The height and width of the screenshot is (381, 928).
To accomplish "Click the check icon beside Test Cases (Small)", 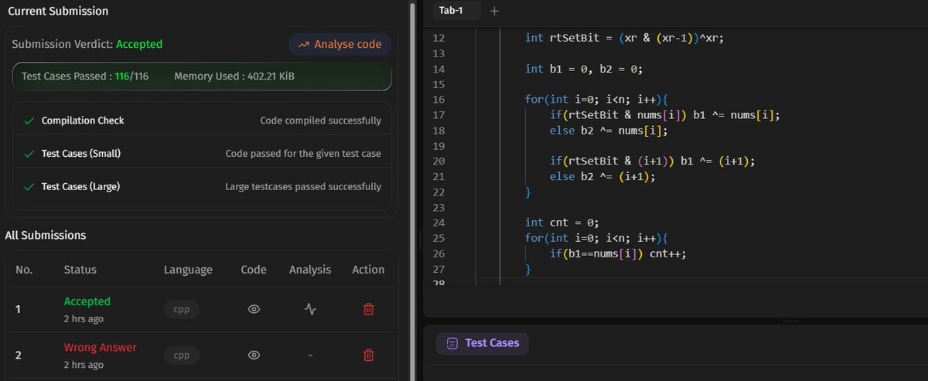I will click(x=29, y=154).
